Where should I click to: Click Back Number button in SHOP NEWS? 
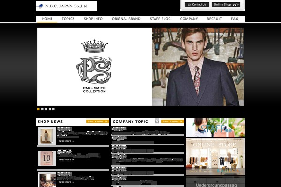pos(97,122)
